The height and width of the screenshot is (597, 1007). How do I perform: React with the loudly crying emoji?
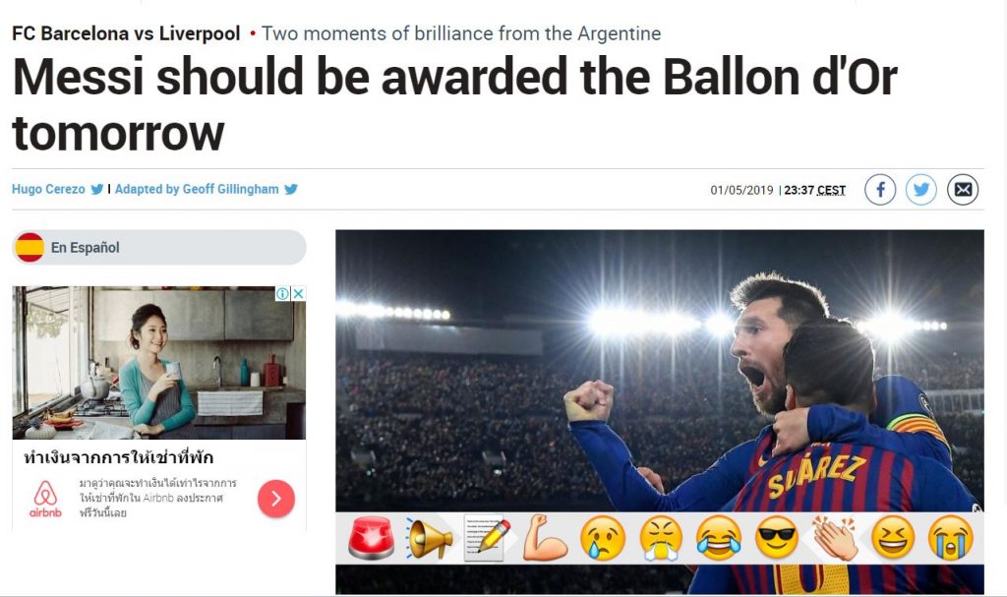(951, 538)
